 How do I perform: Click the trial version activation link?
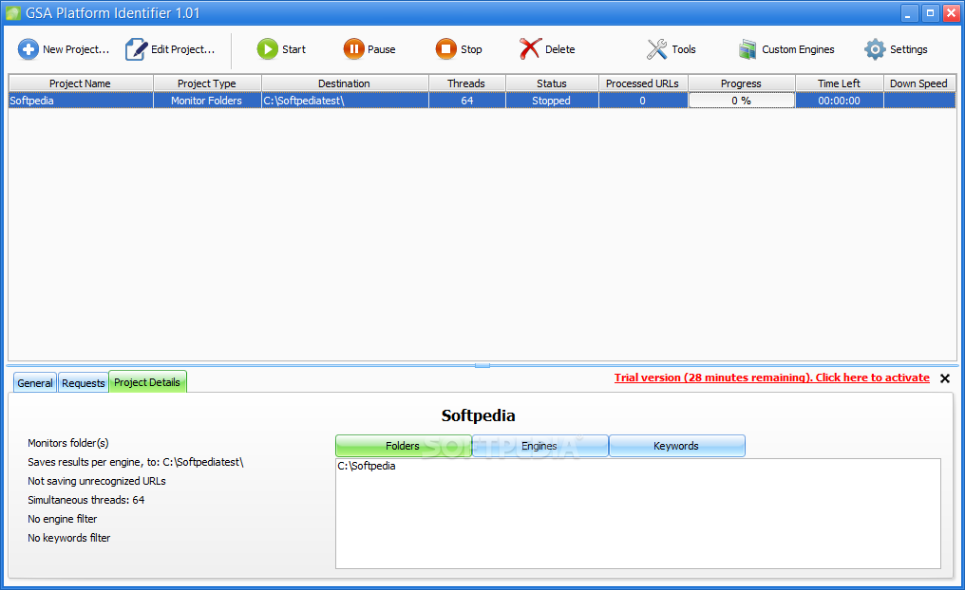(x=772, y=378)
